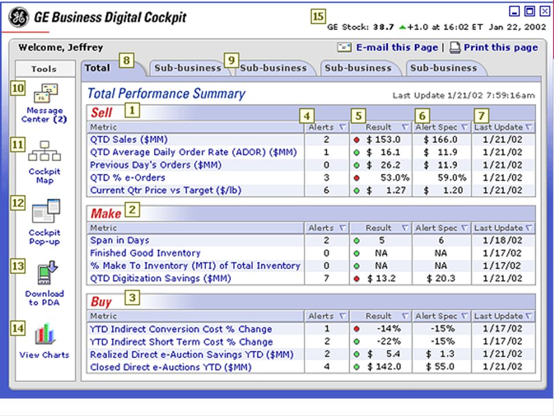Click red dot for YTD Indirect Conversion Cost

click(357, 329)
